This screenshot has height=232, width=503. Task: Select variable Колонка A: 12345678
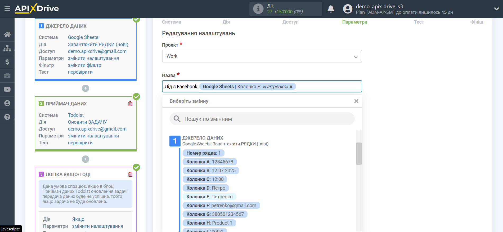coord(210,162)
